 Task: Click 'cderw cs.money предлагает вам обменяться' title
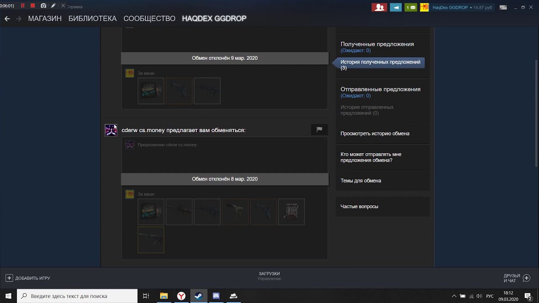[183, 130]
